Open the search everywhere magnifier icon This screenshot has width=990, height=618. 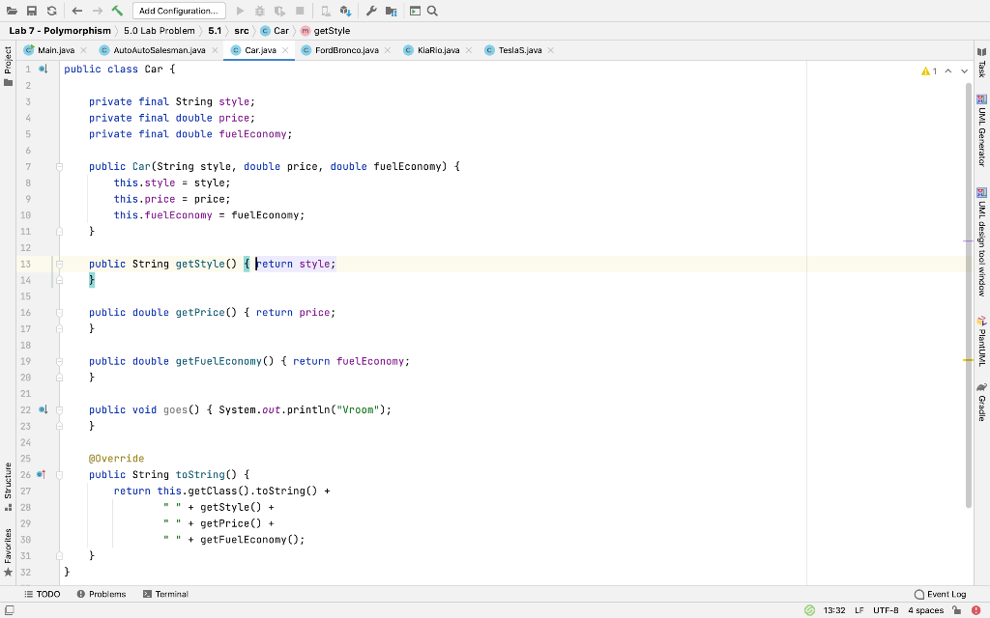point(433,11)
